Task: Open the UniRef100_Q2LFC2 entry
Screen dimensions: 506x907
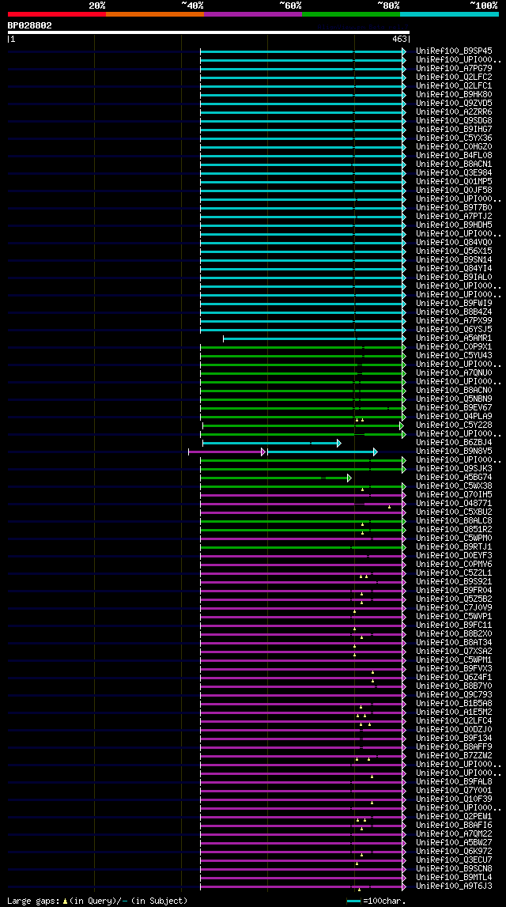Action: (x=454, y=77)
